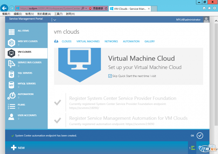Viewport: 218px width, 154px height.
Task: Open the 工具(T) menu
Action: click(x=58, y=14)
